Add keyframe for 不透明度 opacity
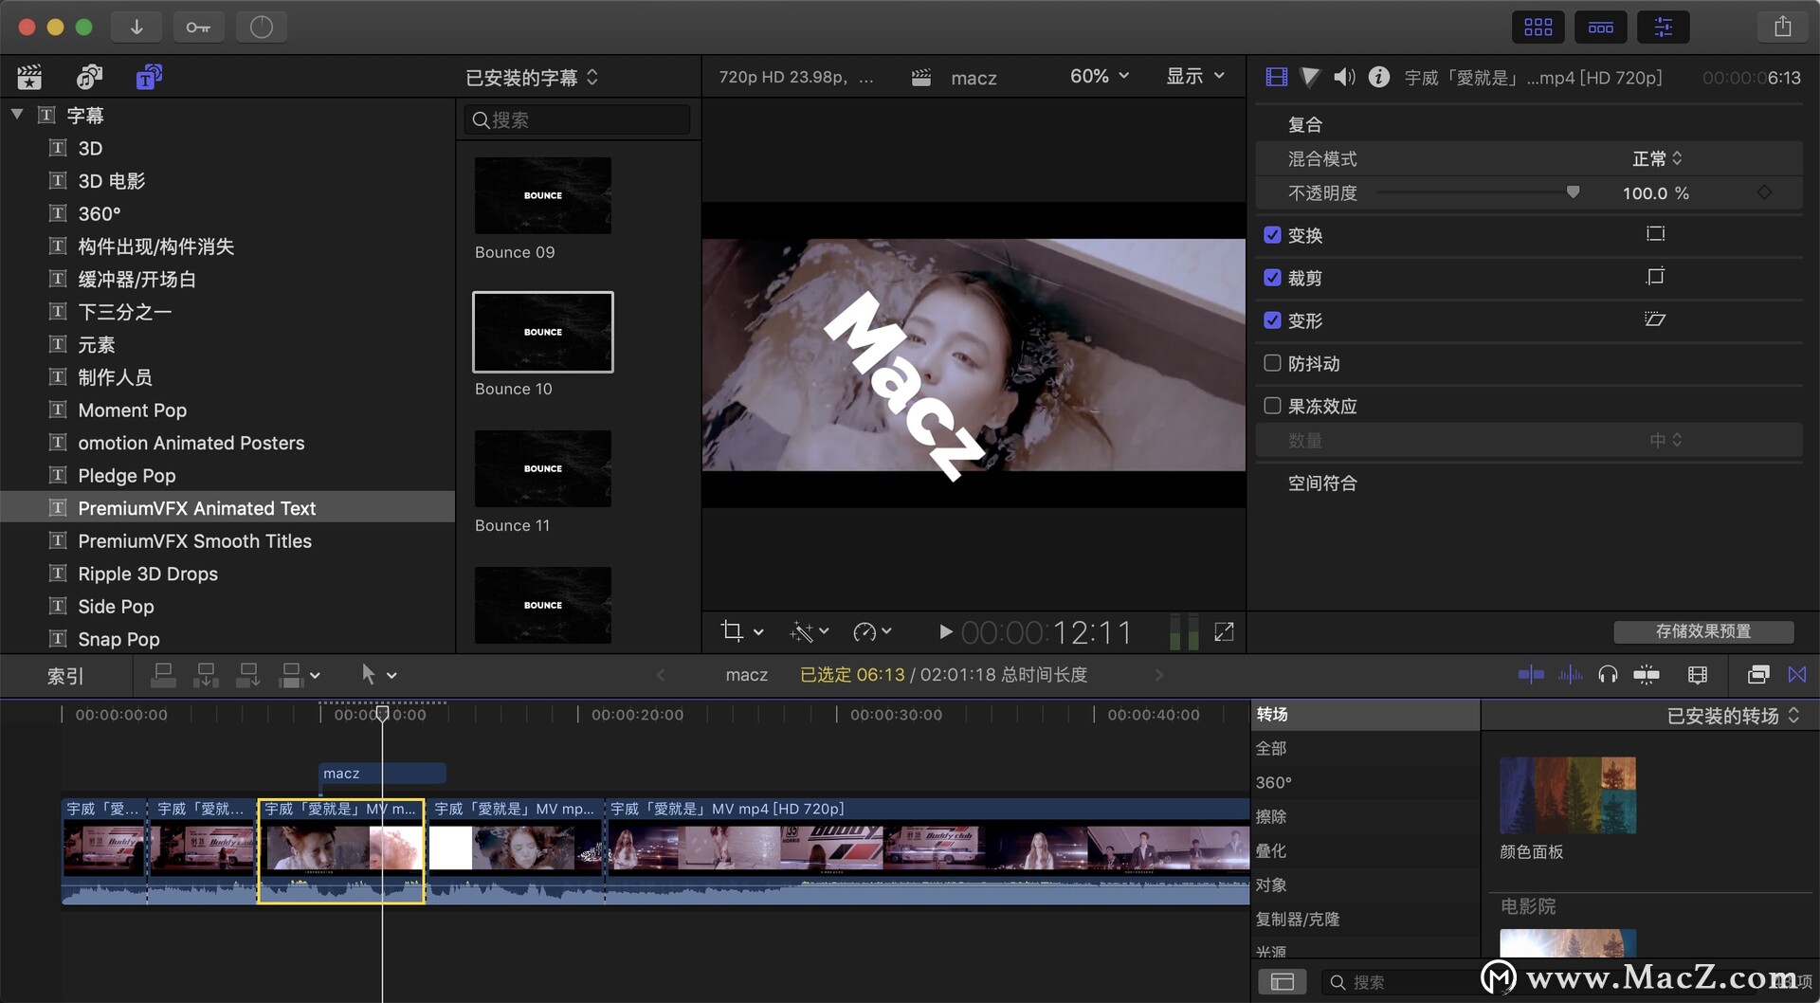This screenshot has width=1820, height=1003. coord(1764,192)
